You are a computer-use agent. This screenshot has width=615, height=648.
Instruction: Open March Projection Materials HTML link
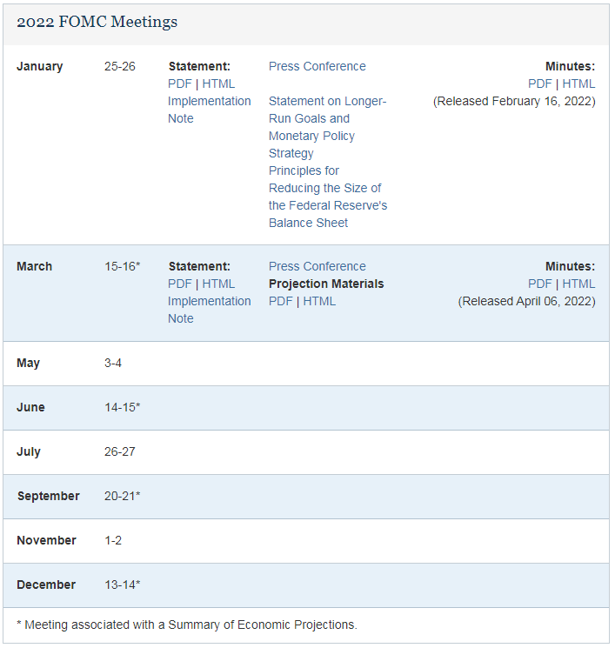pos(319,301)
